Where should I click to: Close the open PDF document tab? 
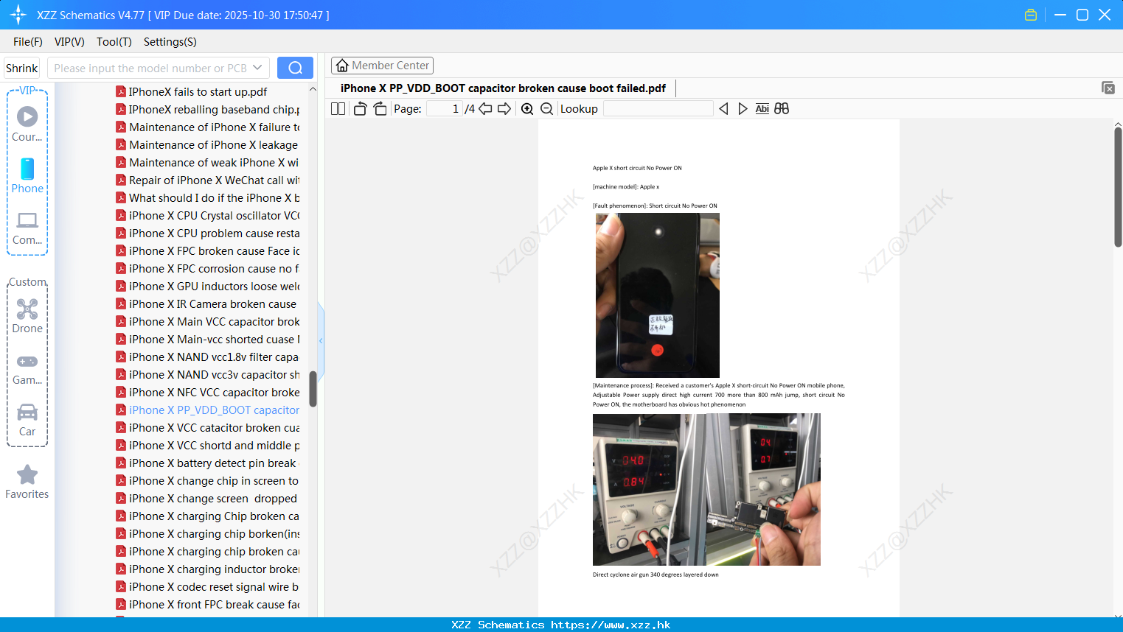1108,88
